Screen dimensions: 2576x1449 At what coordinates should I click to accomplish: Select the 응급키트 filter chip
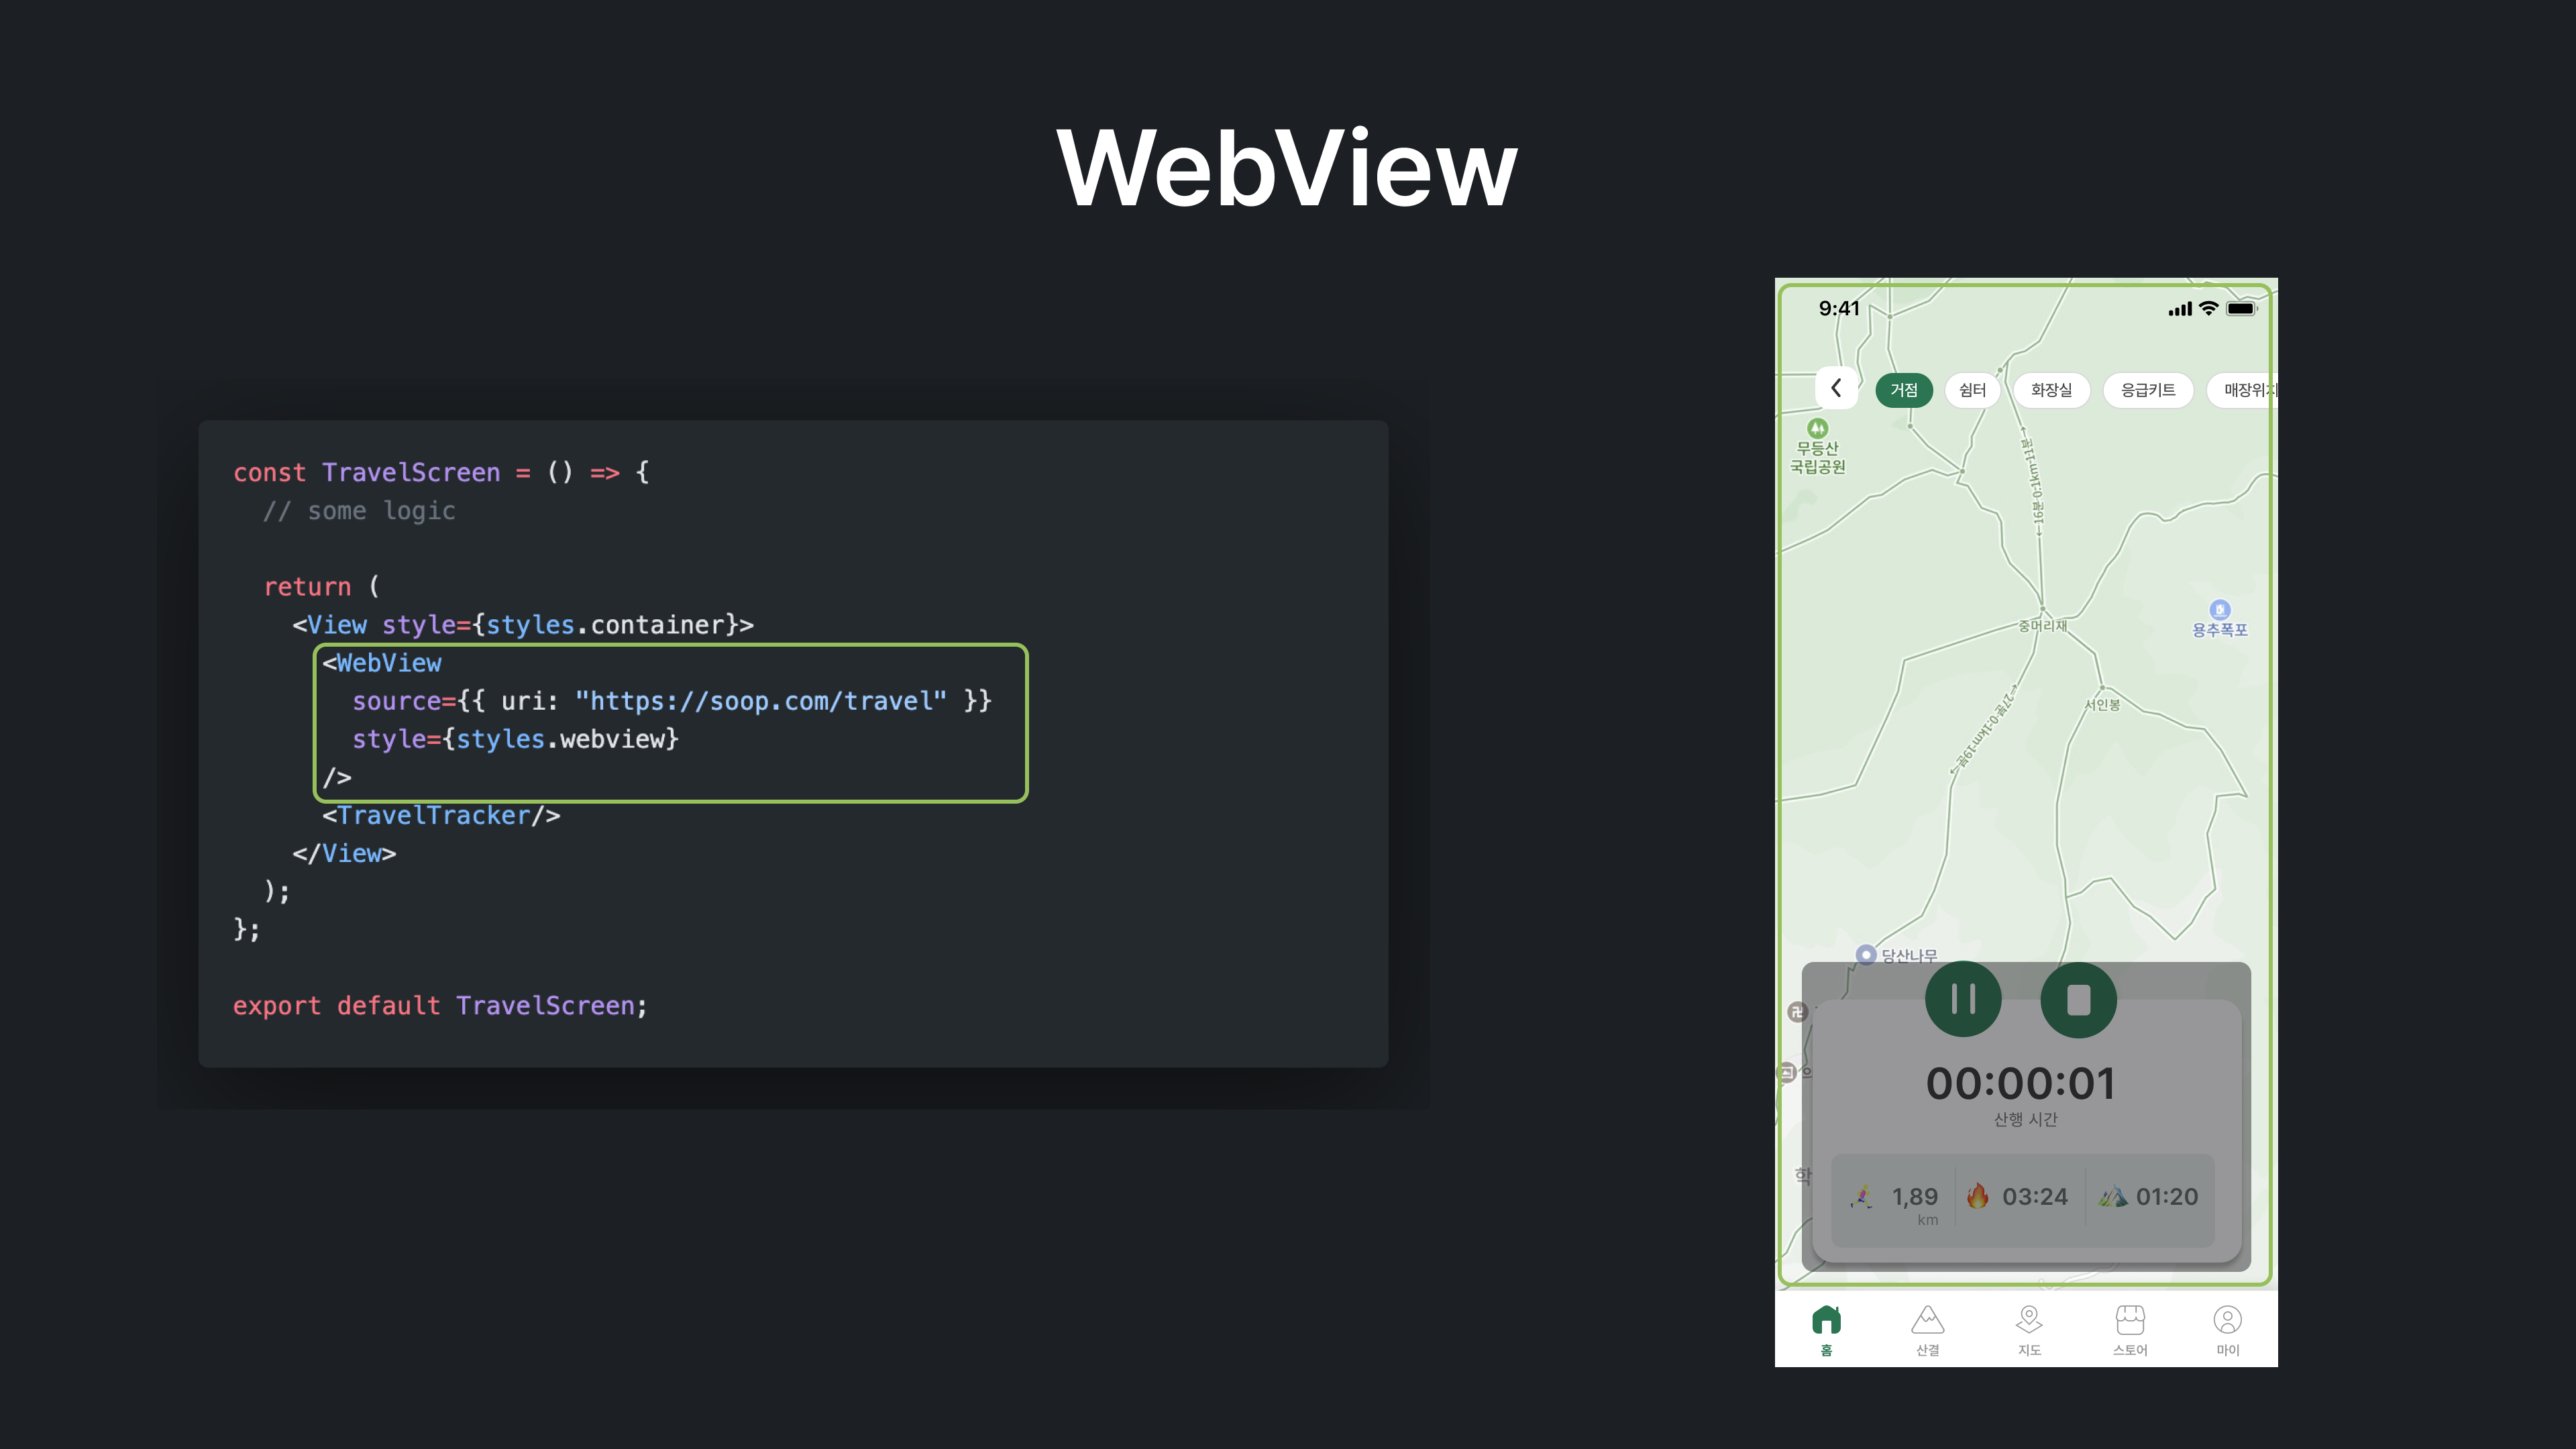pyautogui.click(x=2148, y=390)
